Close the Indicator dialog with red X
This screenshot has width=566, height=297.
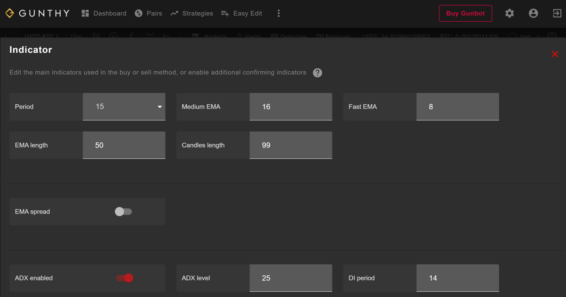tap(555, 54)
